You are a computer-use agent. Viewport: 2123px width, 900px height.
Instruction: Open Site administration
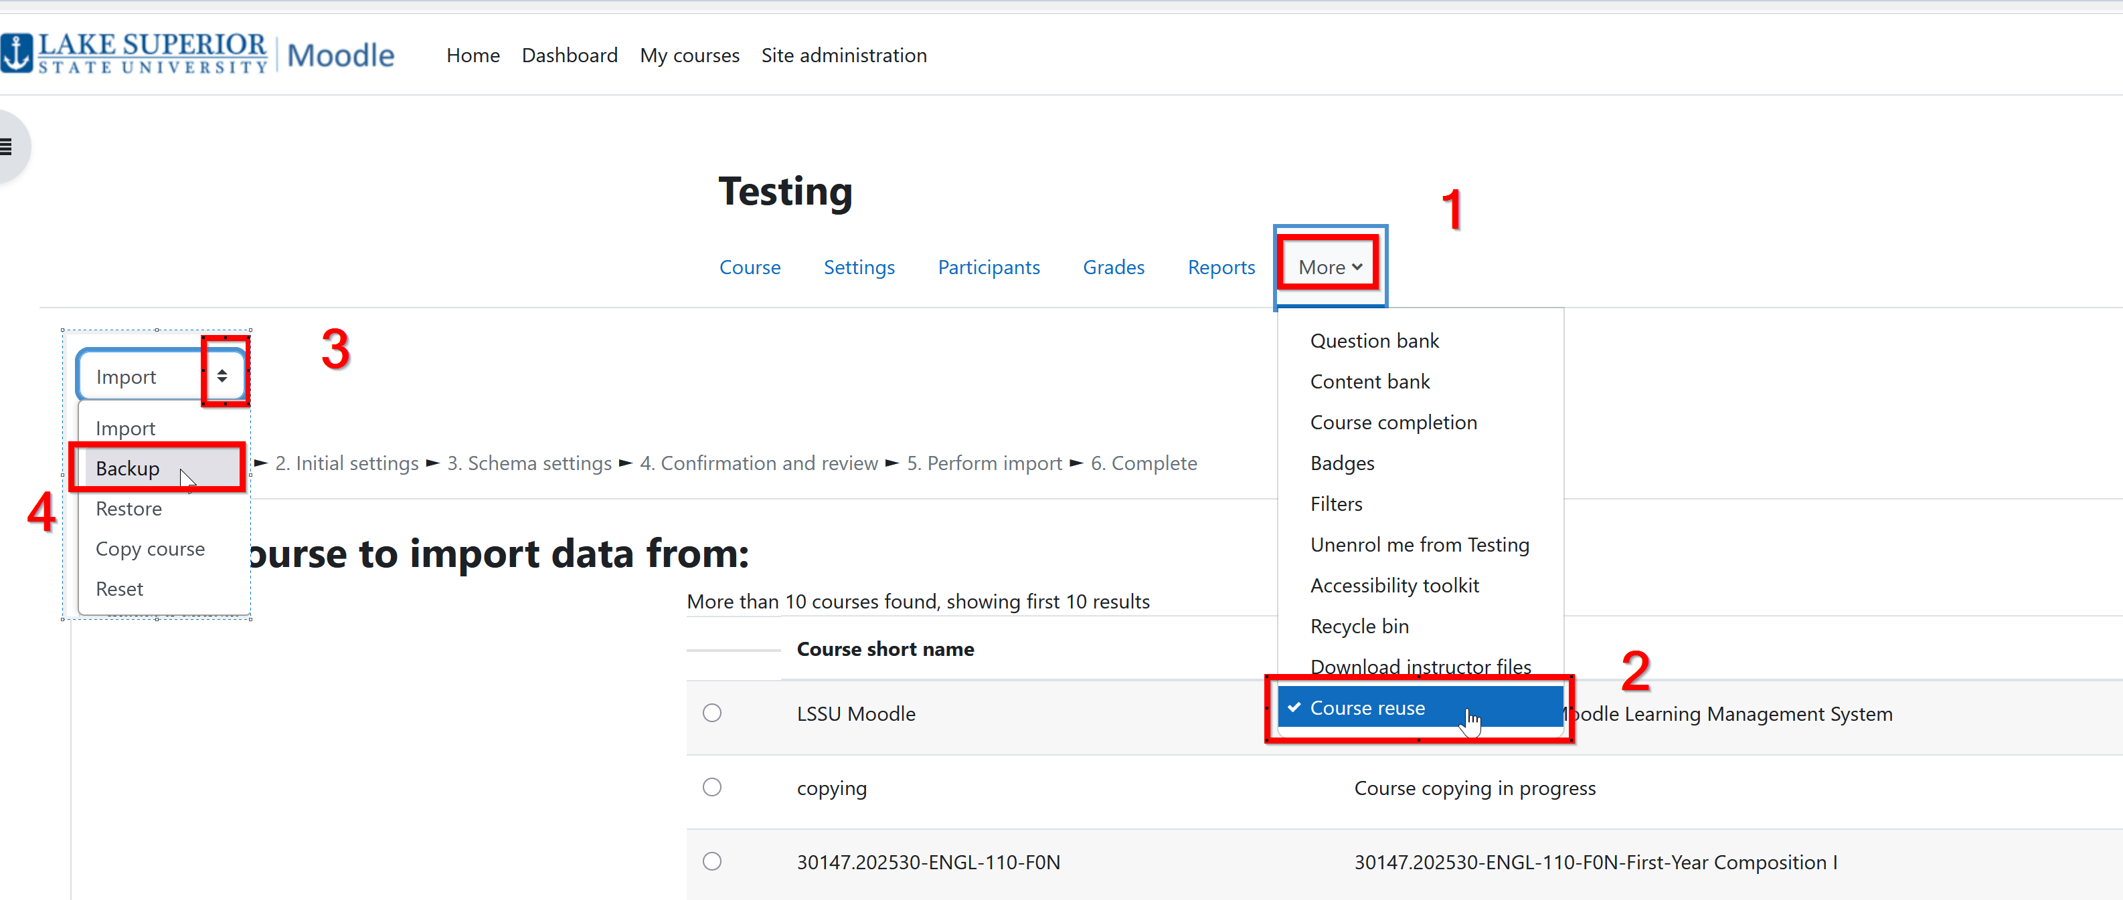[844, 55]
